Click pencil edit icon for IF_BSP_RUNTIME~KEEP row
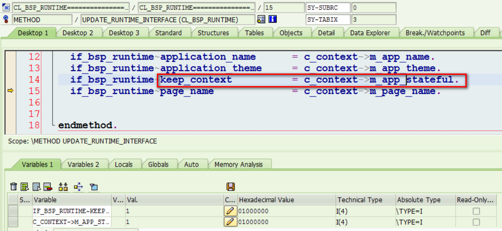The image size is (502, 231). pyautogui.click(x=231, y=211)
